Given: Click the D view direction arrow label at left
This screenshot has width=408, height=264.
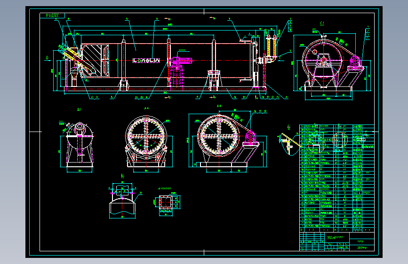Looking at the screenshot, I should tap(48, 58).
